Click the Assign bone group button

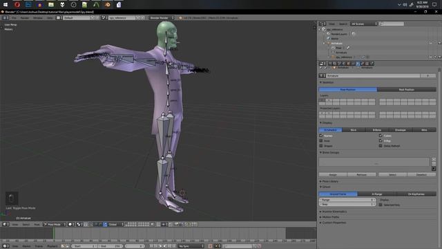pyautogui.click(x=333, y=175)
